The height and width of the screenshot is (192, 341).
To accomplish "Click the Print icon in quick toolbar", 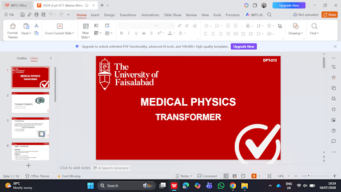I will [x=36, y=15].
